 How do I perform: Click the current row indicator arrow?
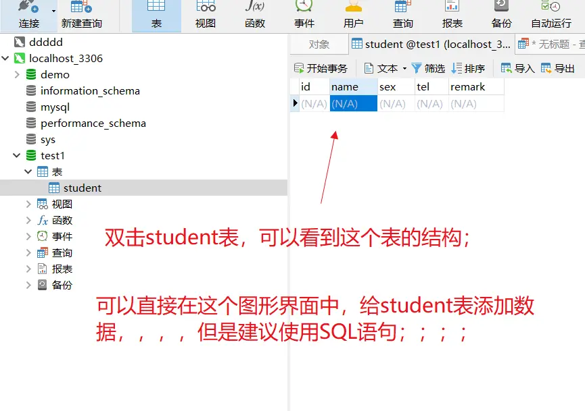tap(295, 103)
